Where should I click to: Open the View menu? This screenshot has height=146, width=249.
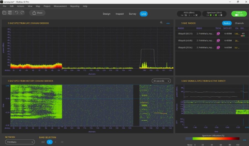[30, 6]
